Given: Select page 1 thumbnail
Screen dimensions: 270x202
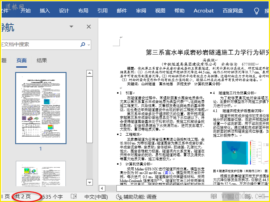Looking at the screenshot, I should [x=41, y=108].
